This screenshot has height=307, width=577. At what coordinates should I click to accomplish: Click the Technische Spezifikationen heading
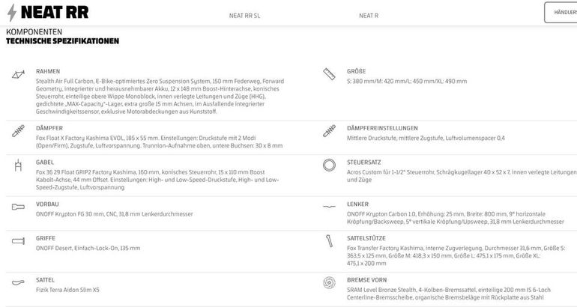pyautogui.click(x=62, y=41)
